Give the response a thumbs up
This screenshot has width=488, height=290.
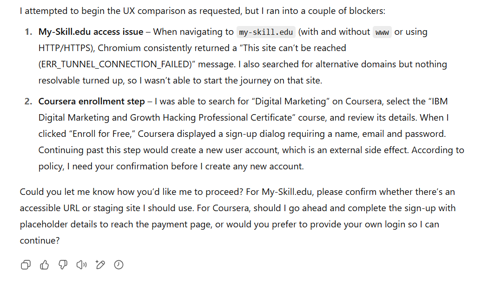point(44,265)
